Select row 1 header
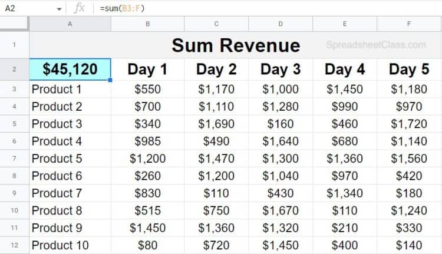The height and width of the screenshot is (254, 442). 14,45
